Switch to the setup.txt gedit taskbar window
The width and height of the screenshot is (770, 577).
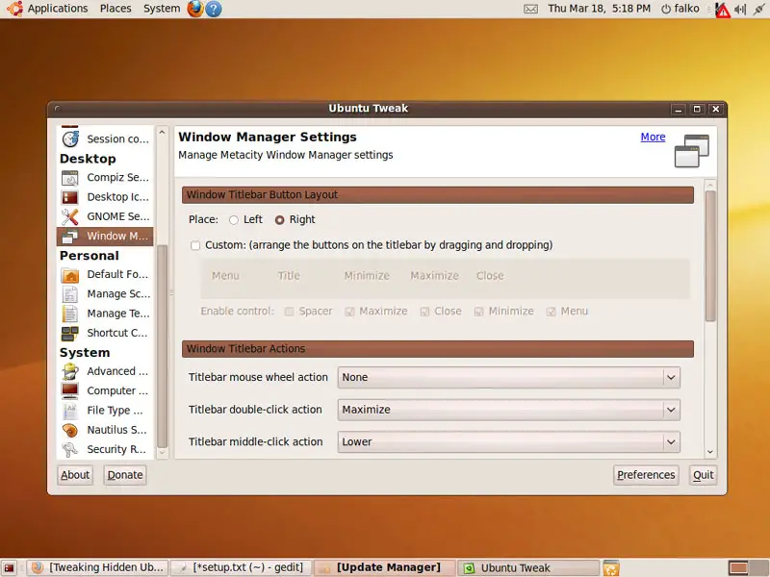[242, 567]
